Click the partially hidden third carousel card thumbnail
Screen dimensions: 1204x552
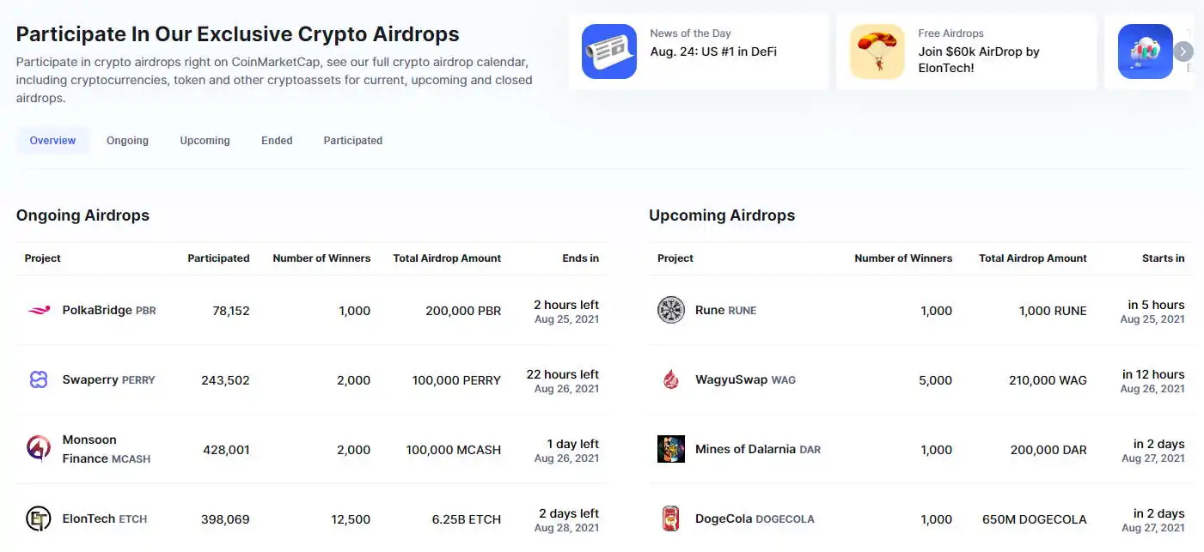1145,52
